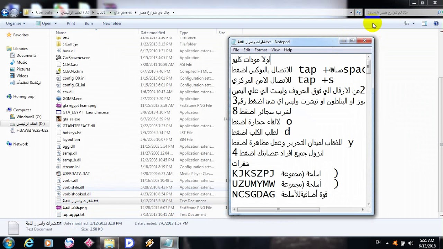Click the Burn toolbar button
This screenshot has width=443, height=249.
pyautogui.click(x=89, y=23)
